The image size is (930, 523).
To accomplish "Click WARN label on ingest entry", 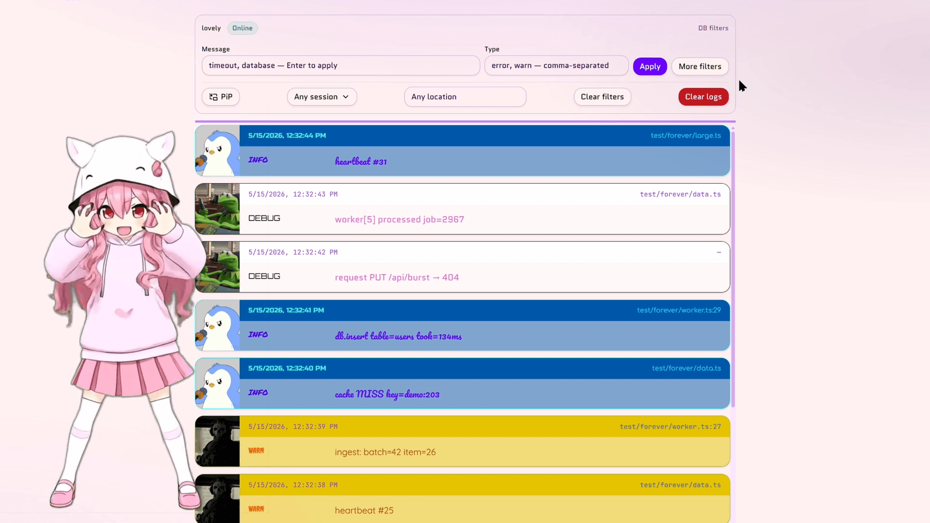I will click(256, 451).
